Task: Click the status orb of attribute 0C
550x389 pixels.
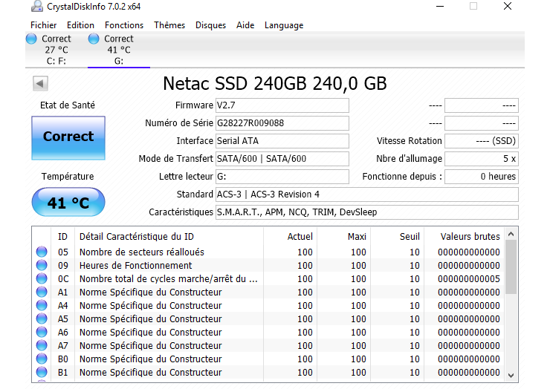Action: pyautogui.click(x=42, y=278)
